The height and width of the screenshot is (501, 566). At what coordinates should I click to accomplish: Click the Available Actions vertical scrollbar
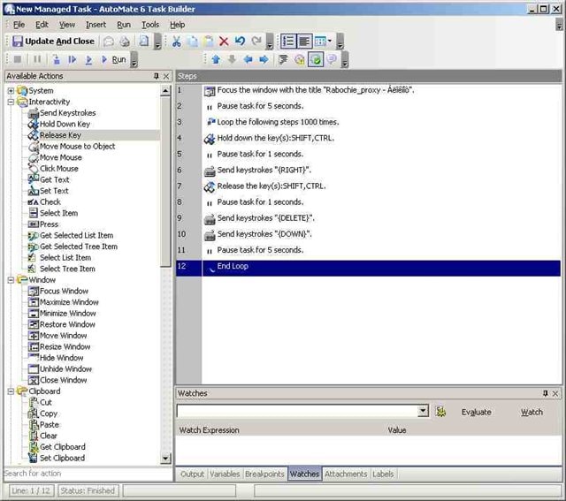point(166,265)
